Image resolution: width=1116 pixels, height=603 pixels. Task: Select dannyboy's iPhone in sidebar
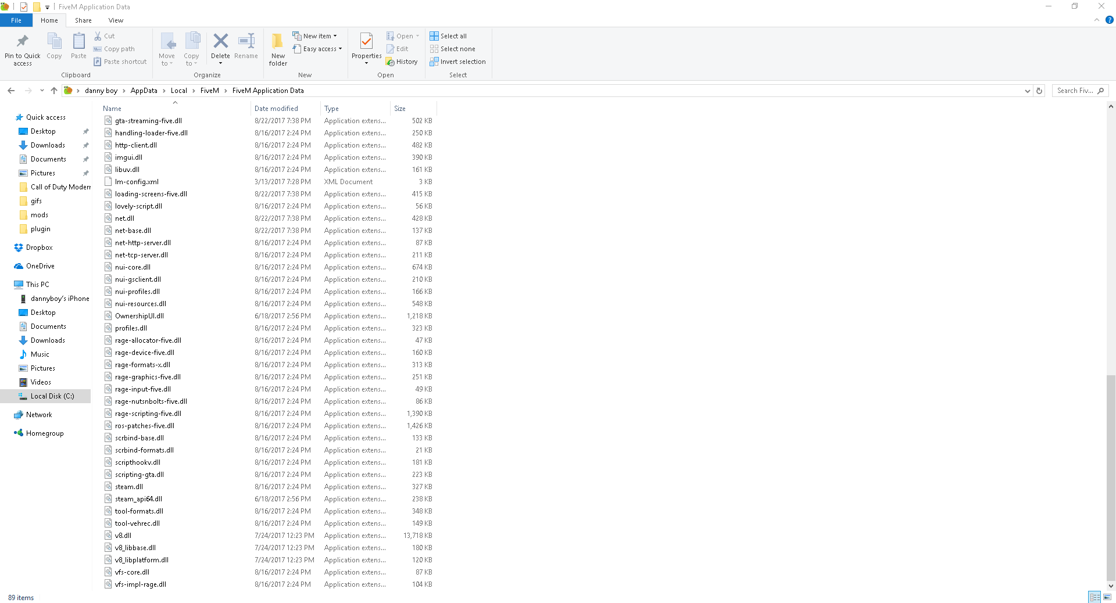pyautogui.click(x=60, y=299)
